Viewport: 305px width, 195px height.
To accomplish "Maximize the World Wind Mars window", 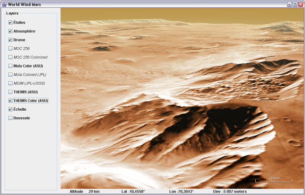I will pyautogui.click(x=295, y=4).
